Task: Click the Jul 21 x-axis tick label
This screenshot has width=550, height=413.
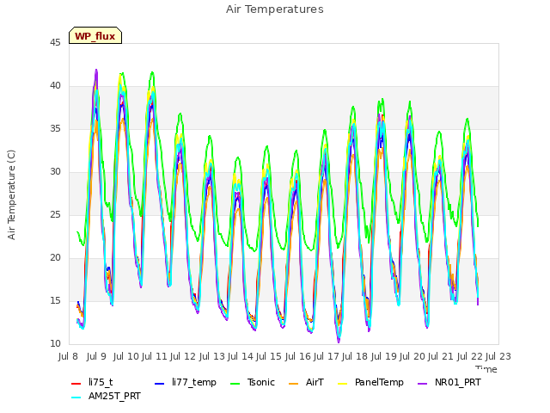Action: coord(441,356)
